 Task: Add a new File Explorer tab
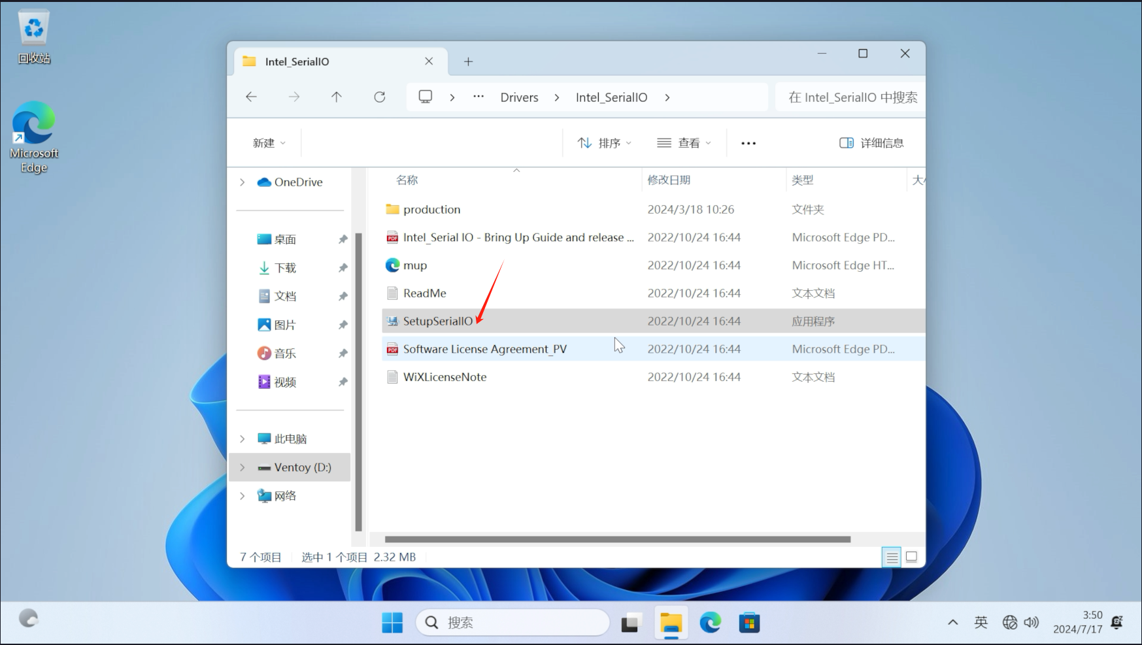pyautogui.click(x=468, y=61)
